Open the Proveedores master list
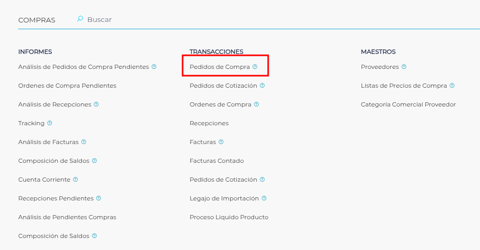480x250 pixels. click(x=380, y=67)
